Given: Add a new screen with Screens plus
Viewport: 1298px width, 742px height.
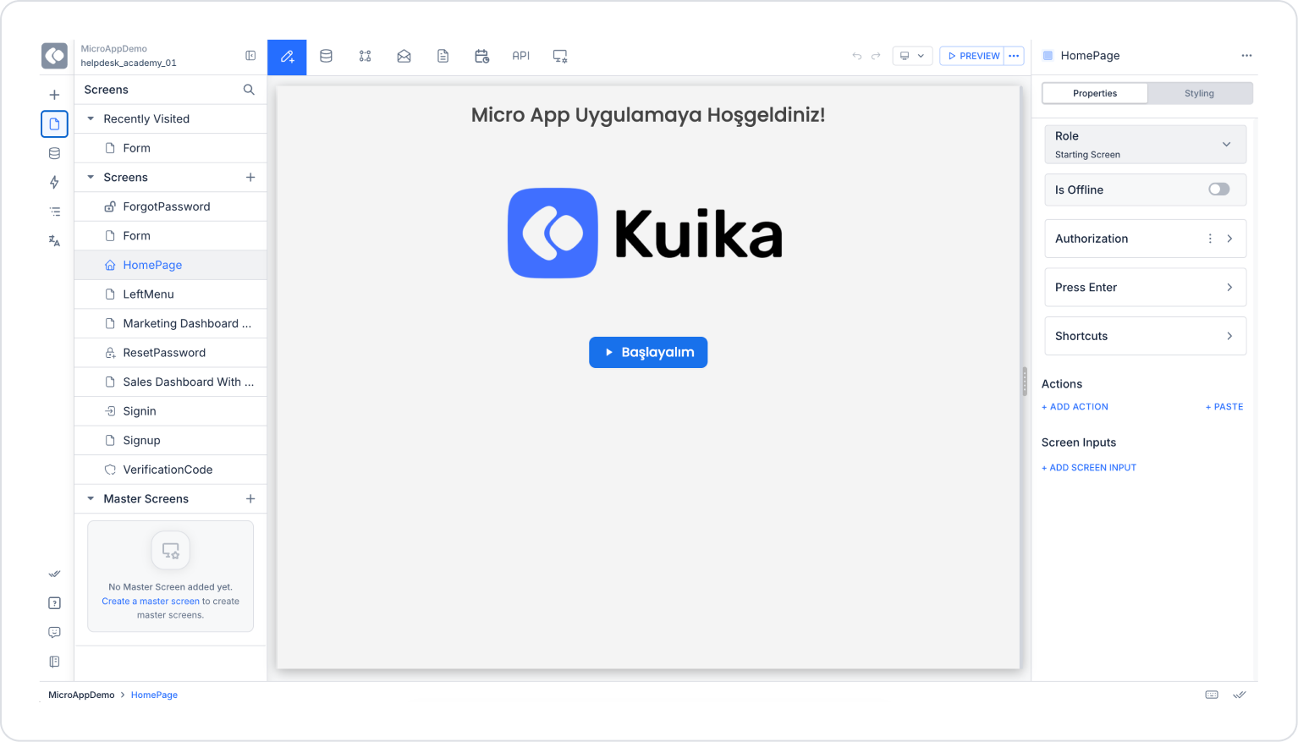Looking at the screenshot, I should 250,178.
